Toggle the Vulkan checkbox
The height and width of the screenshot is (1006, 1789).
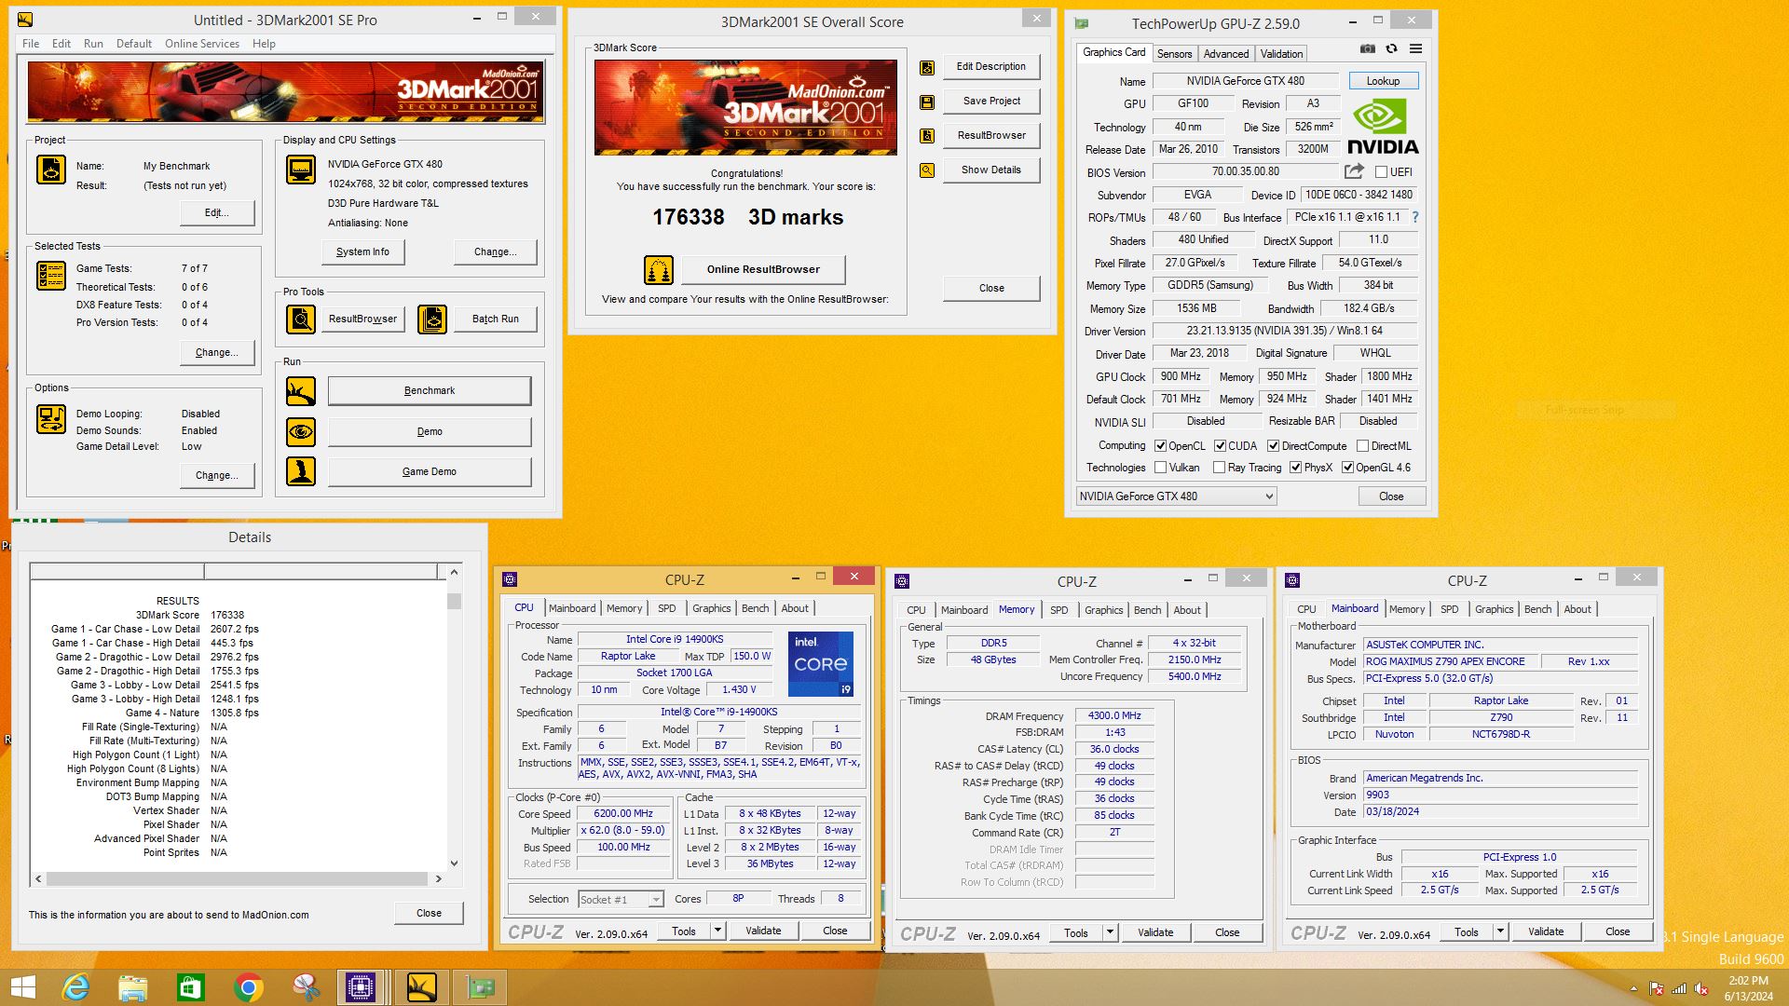coord(1160,468)
